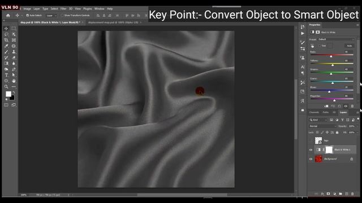This screenshot has width=362, height=203.
Task: Enable the Auto-Select checkbox
Action: pos(28,15)
